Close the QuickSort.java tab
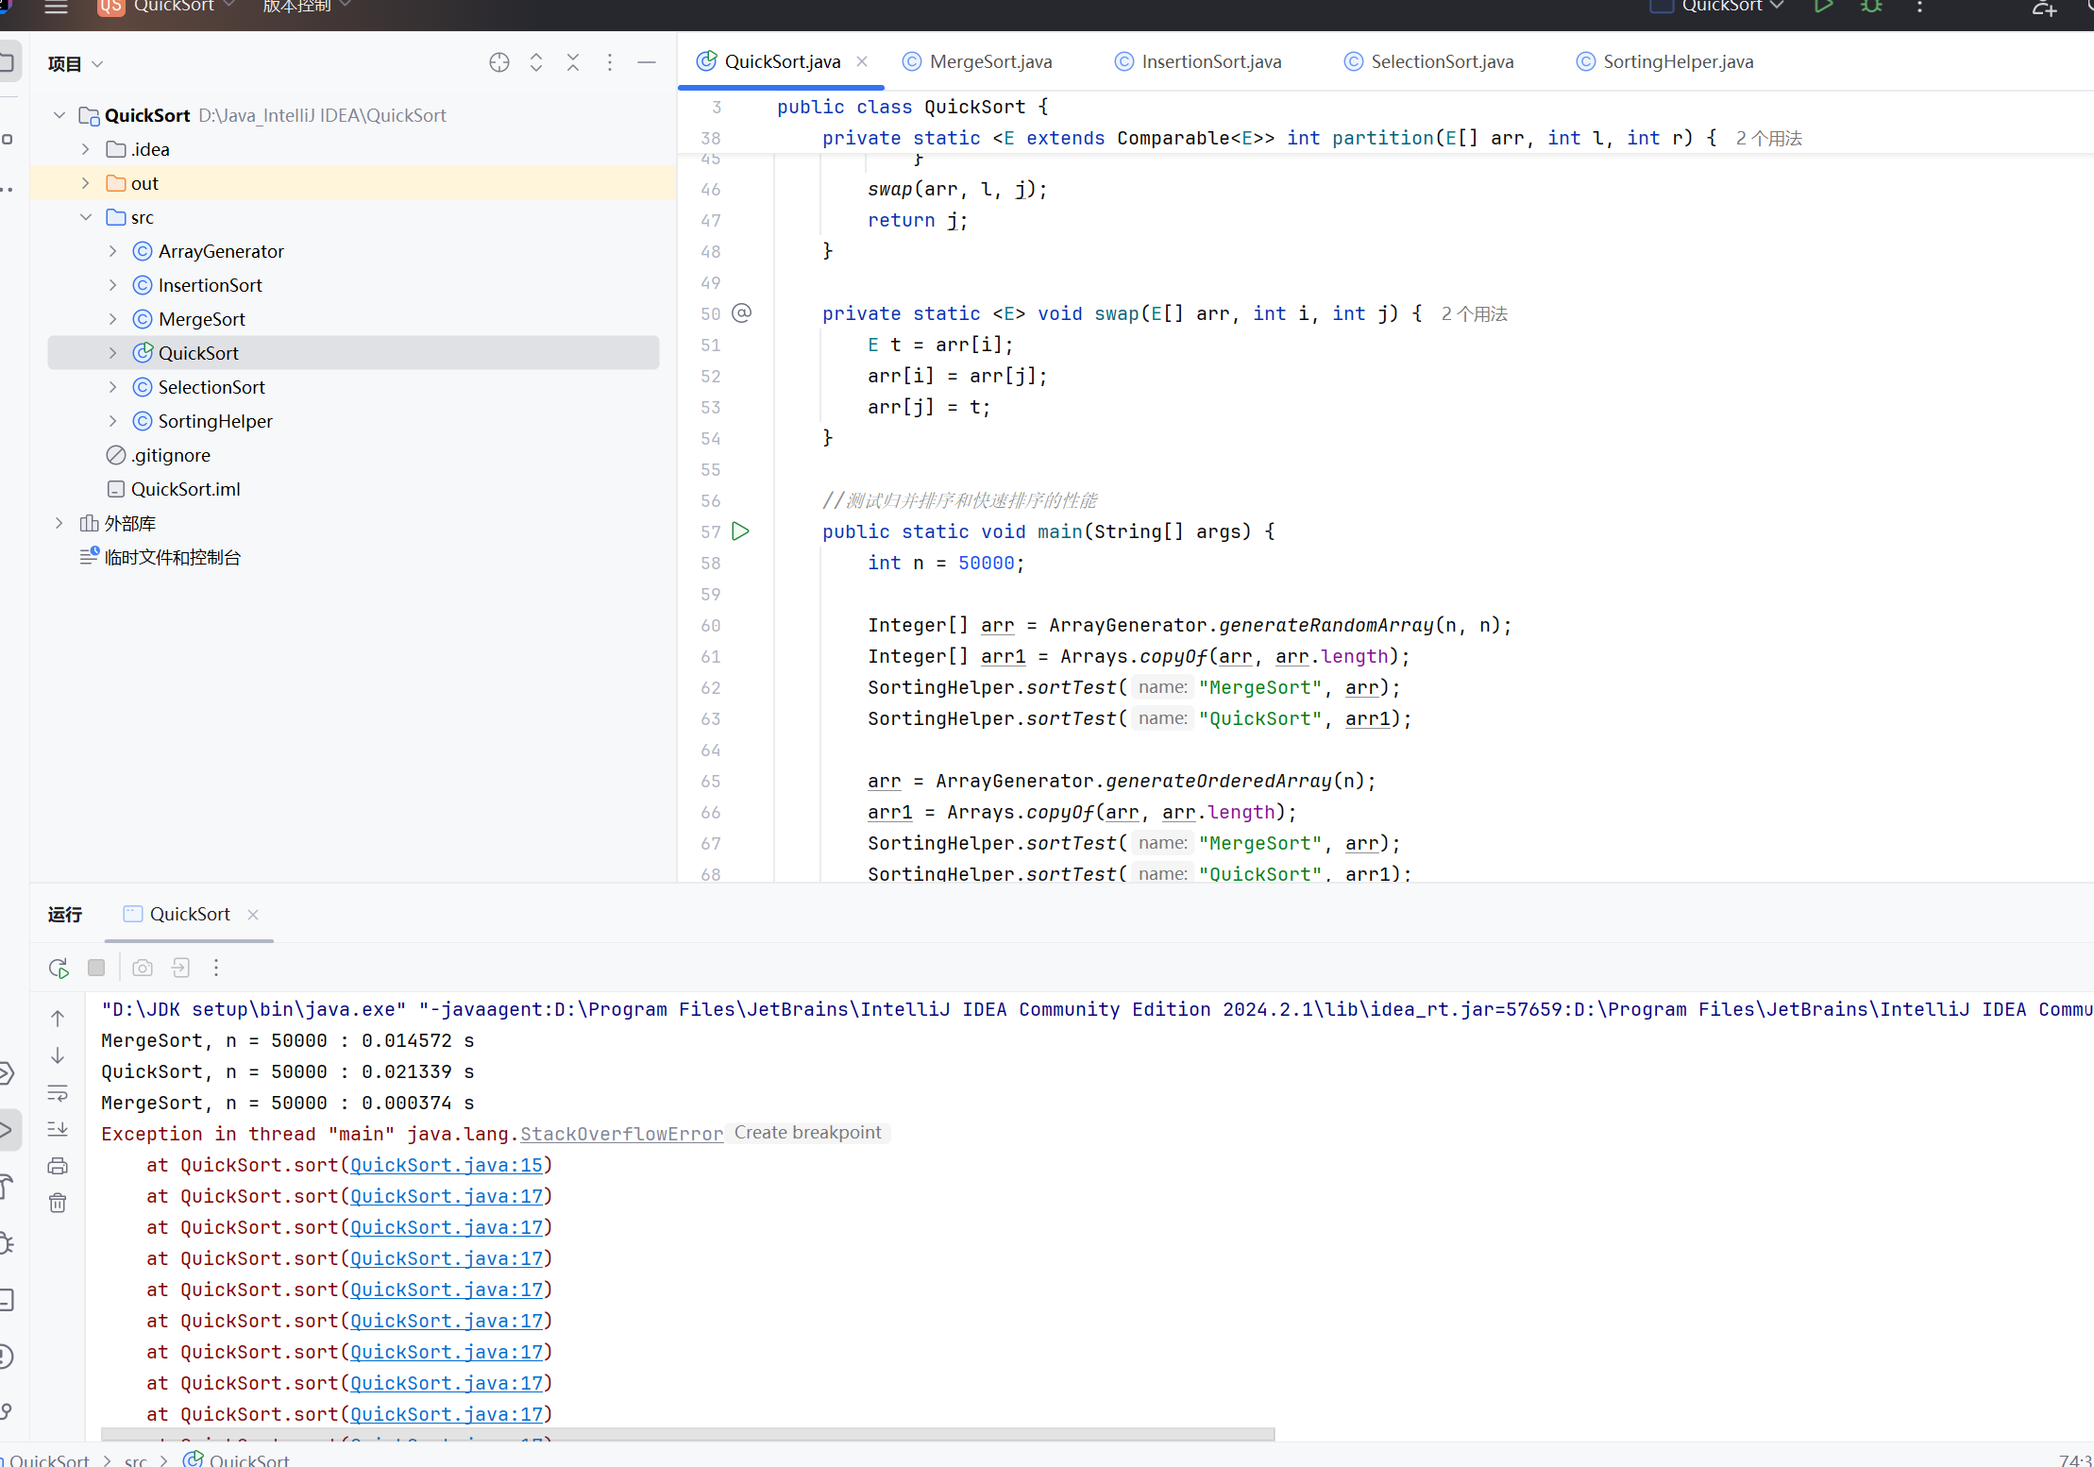Image resolution: width=2094 pixels, height=1467 pixels. 862,61
